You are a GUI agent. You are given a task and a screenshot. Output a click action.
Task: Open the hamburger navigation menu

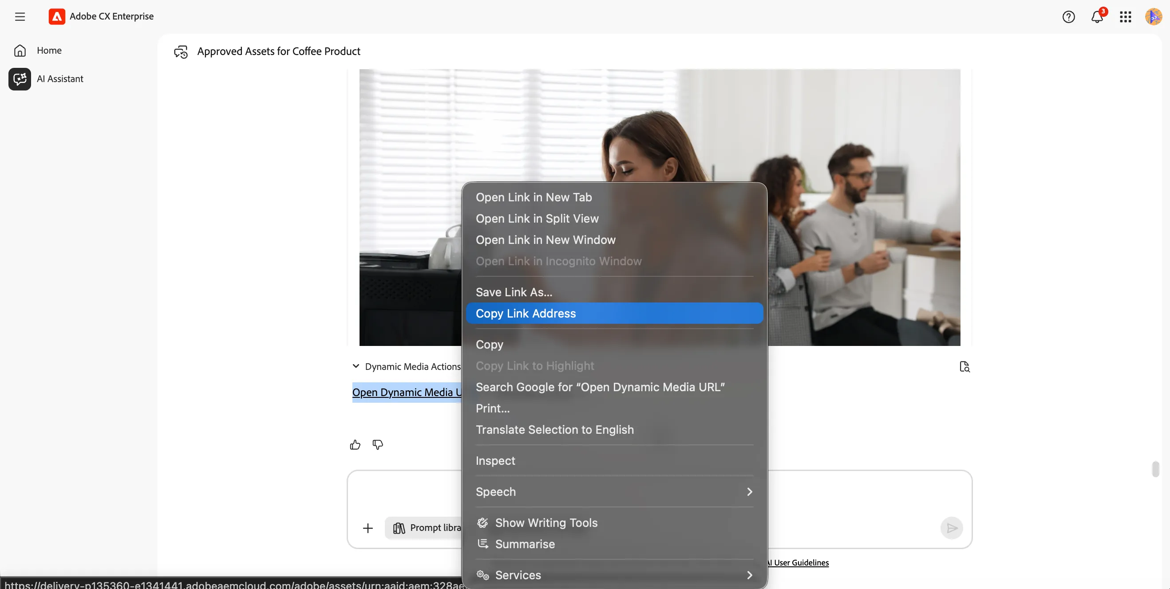(20, 17)
